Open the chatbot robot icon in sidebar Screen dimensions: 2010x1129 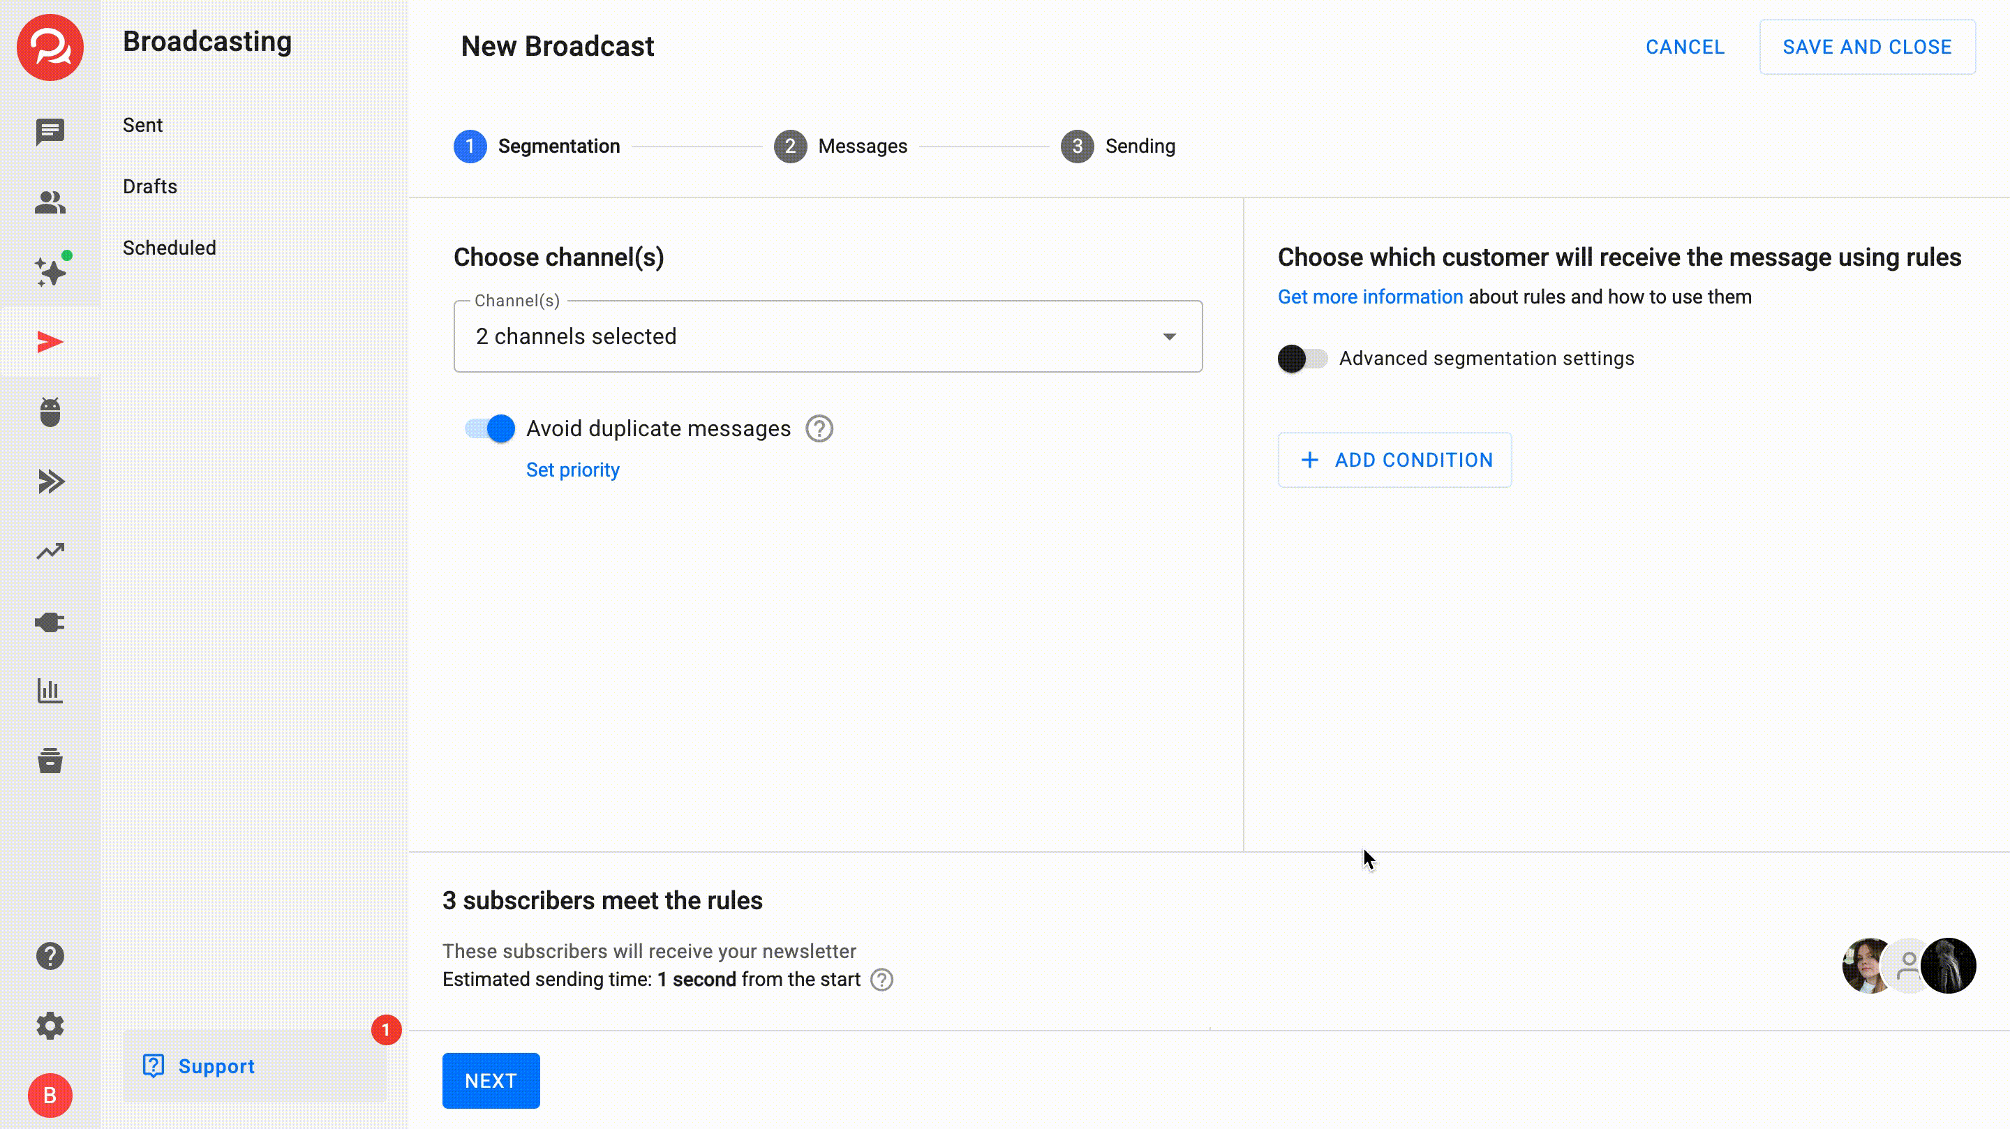tap(50, 412)
